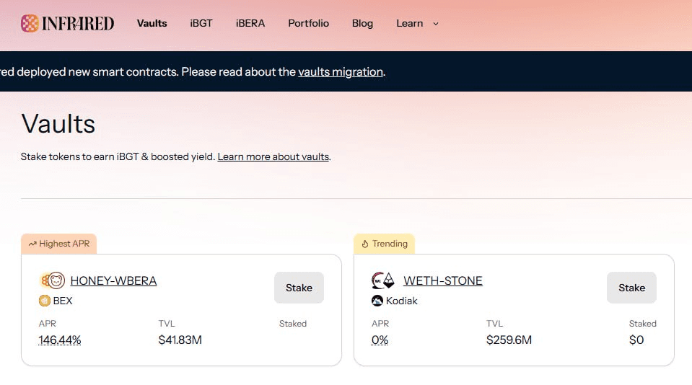Click the $259.6M TVL value
692x385 pixels.
click(x=509, y=340)
